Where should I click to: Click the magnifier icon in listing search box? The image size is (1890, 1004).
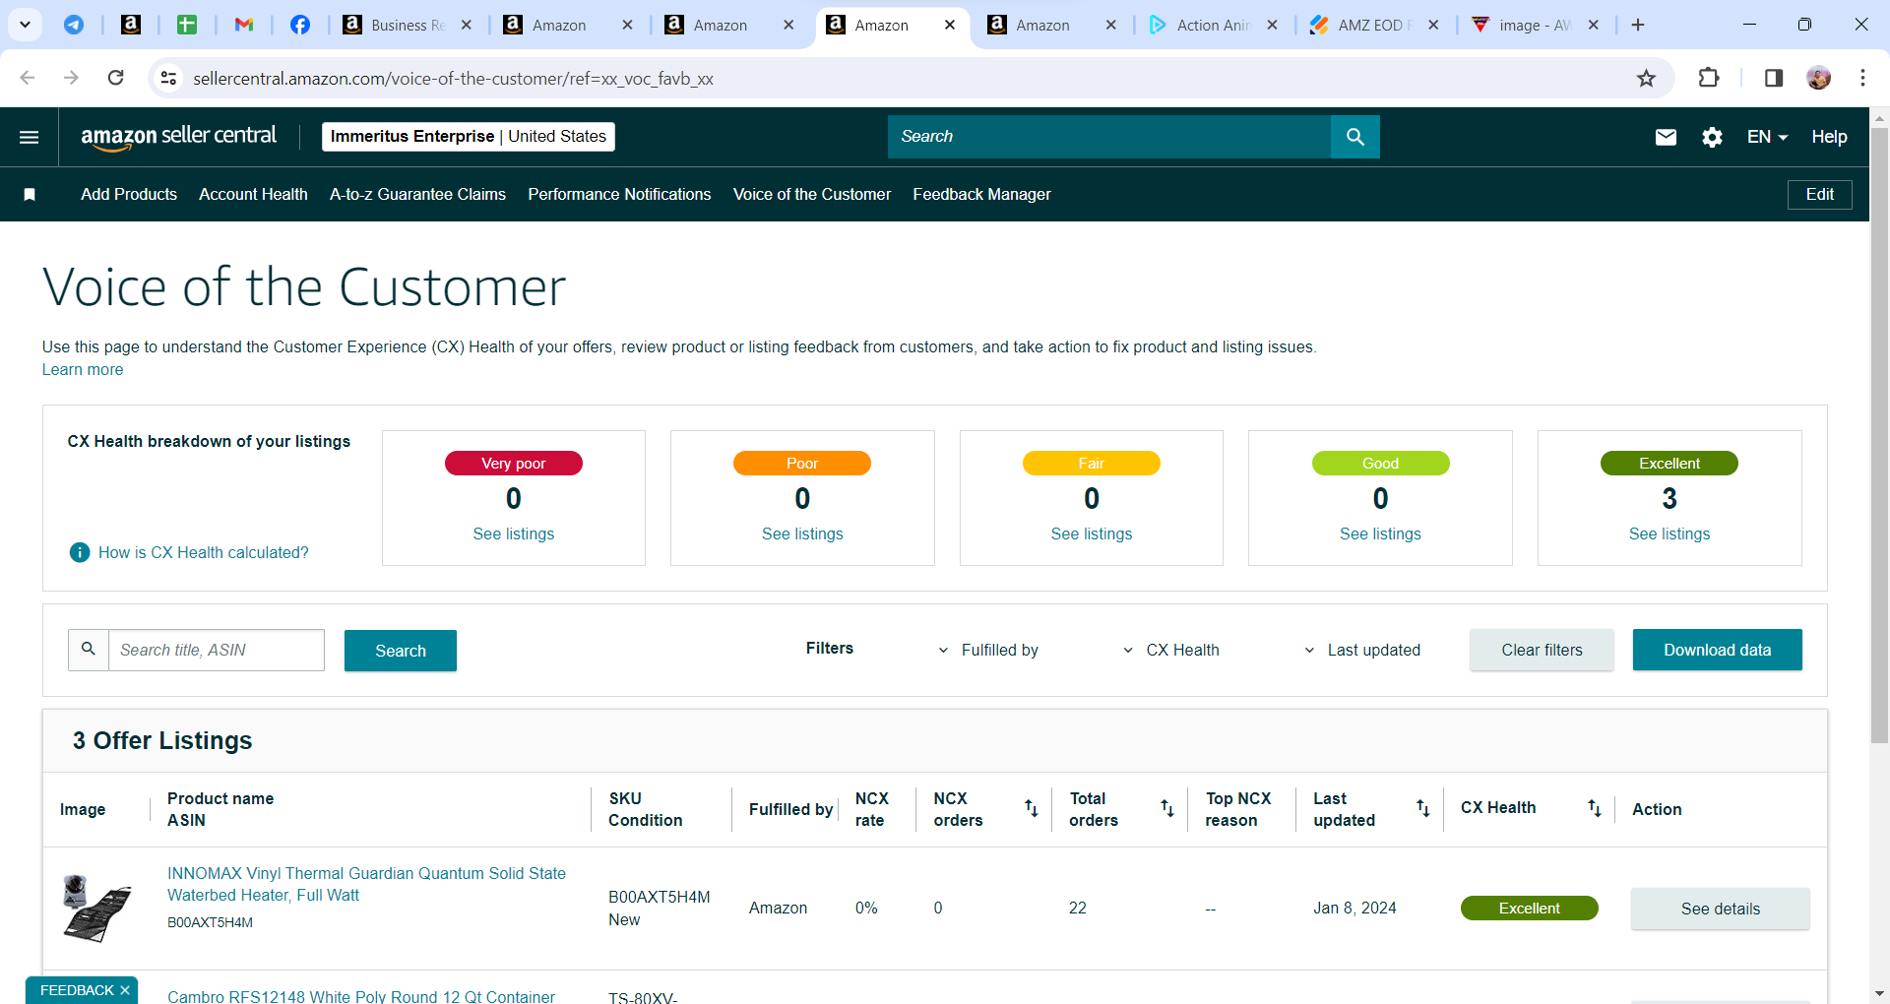89,650
